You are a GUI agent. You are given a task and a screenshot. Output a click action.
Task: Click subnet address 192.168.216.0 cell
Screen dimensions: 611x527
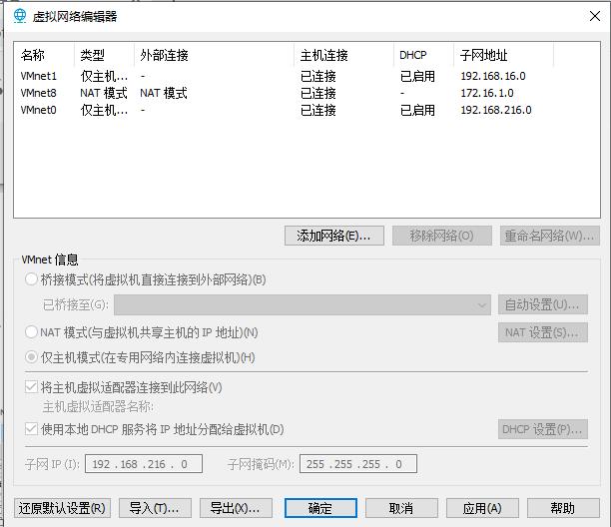[496, 110]
